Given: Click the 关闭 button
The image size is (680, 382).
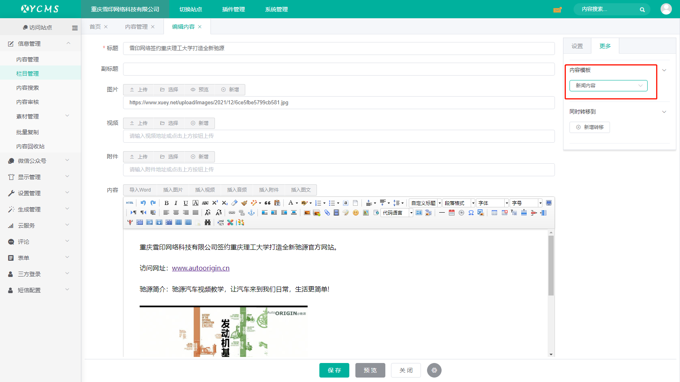Looking at the screenshot, I should (406, 370).
